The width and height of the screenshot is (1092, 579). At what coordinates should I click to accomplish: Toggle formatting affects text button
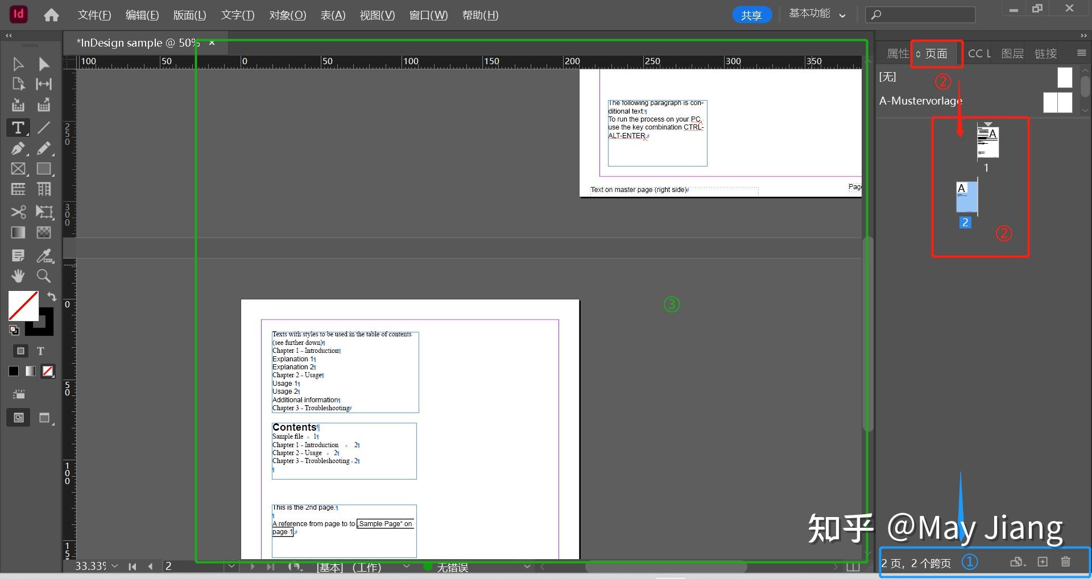40,351
